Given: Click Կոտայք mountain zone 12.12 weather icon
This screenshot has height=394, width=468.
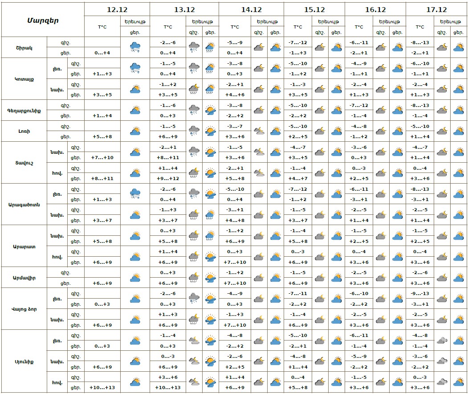Looking at the screenshot, I should (135, 68).
